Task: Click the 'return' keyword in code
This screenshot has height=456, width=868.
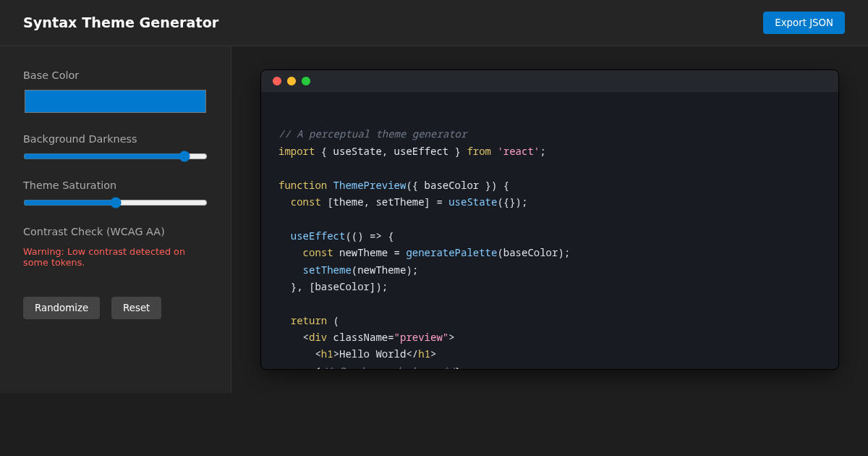Action: tap(309, 321)
